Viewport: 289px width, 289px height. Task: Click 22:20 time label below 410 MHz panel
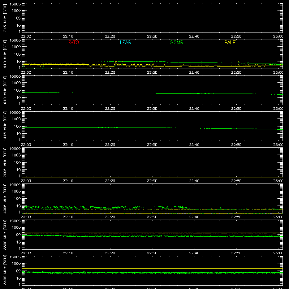[110, 73]
